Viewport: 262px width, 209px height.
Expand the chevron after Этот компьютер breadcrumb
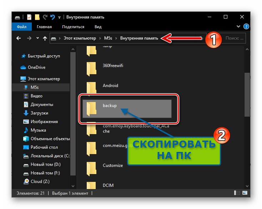[x=100, y=39]
